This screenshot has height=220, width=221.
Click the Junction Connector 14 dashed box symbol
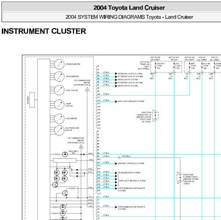click(155, 116)
